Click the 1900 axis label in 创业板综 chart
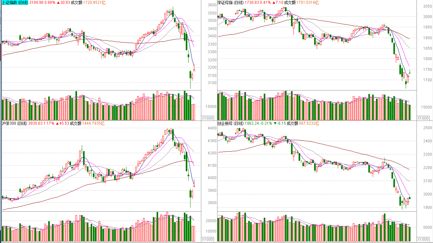 (428, 208)
